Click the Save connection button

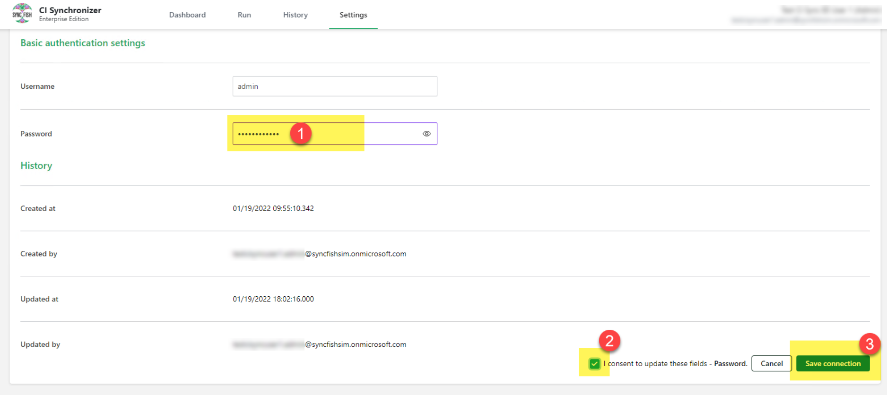click(833, 363)
